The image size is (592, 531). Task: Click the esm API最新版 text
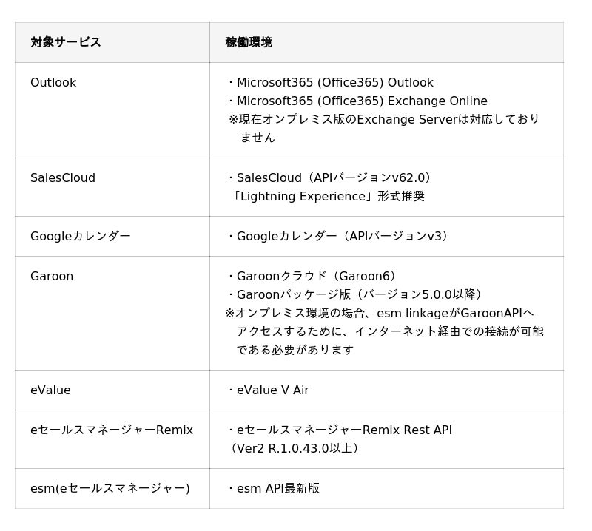coord(275,489)
